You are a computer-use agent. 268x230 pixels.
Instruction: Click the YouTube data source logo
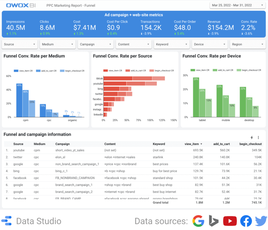click(230, 221)
